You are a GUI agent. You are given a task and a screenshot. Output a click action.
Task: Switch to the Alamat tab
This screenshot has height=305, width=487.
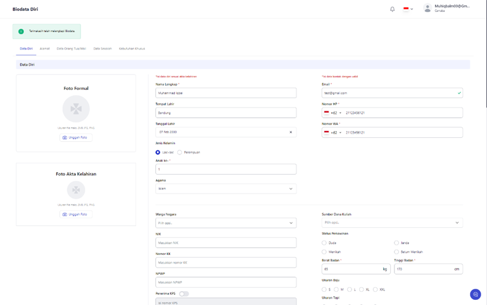point(45,49)
